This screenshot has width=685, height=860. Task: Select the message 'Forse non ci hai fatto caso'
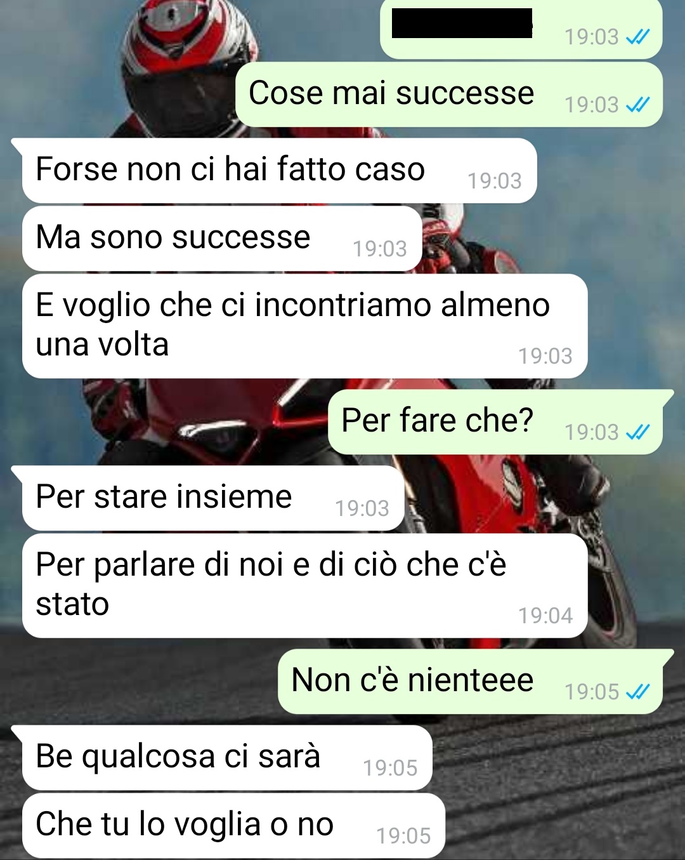279,171
